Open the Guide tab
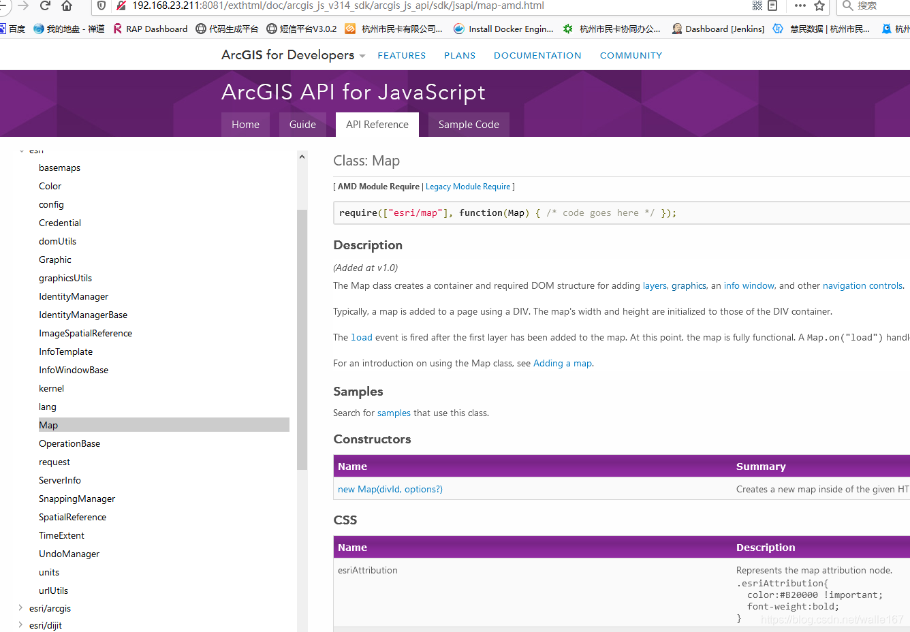910x632 pixels. coord(302,125)
